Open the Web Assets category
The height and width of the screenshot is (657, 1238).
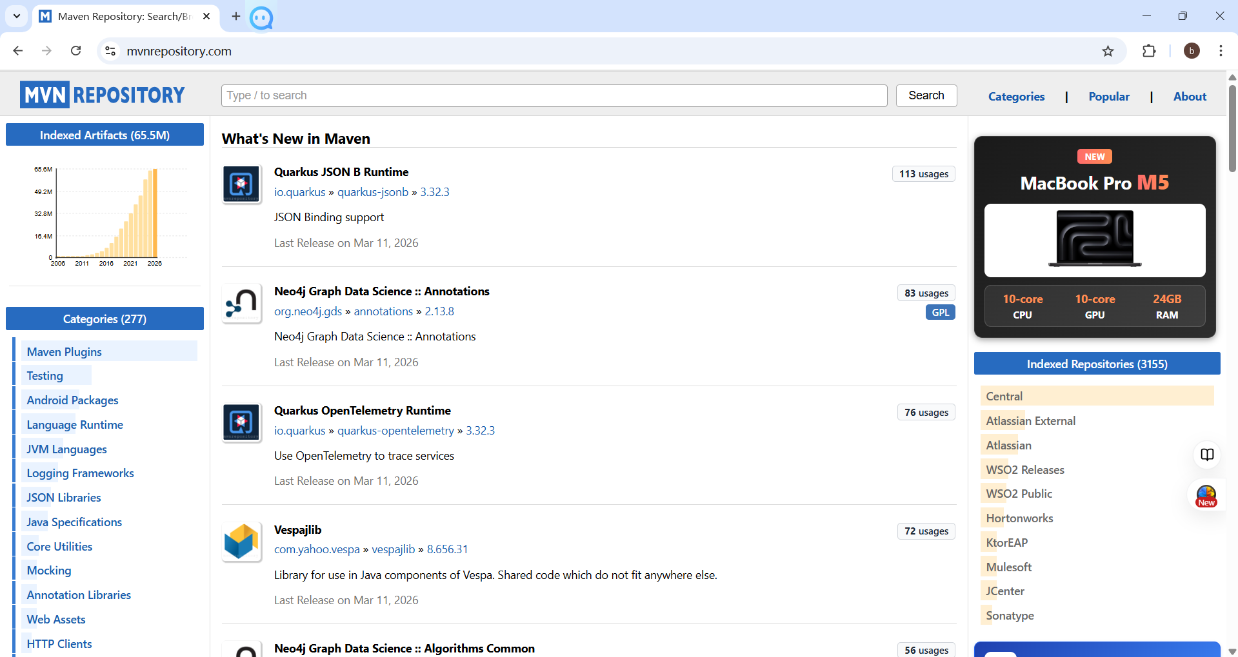point(56,620)
